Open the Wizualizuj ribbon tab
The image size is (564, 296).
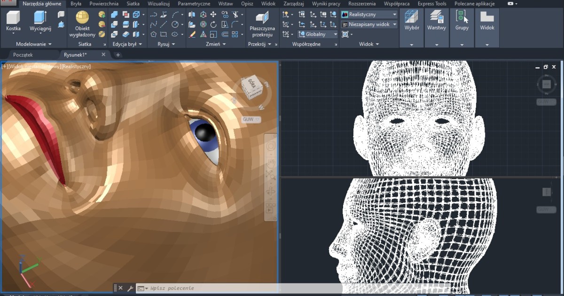point(158,3)
